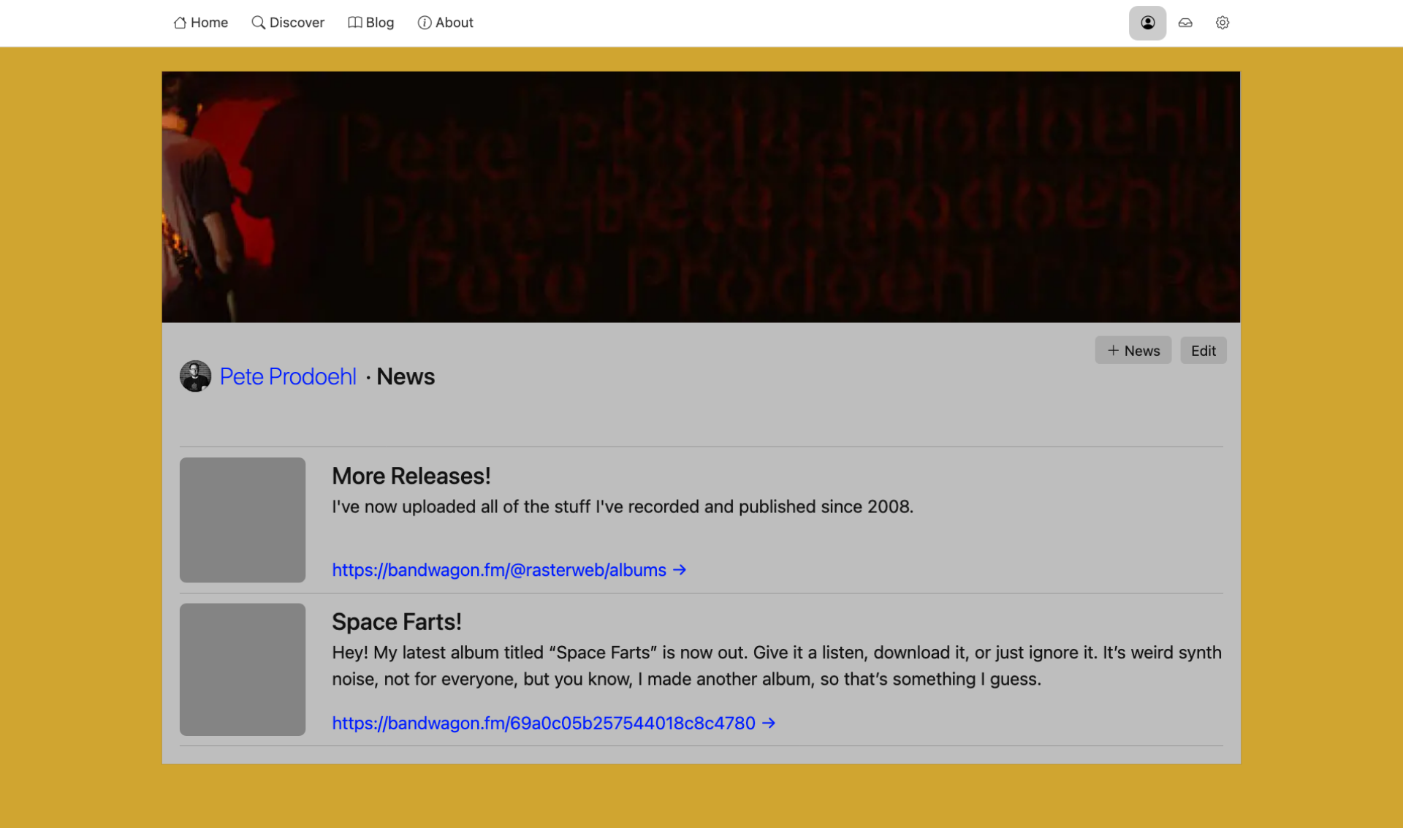This screenshot has height=828, width=1403.
Task: Click the magnifier icon beside Discover
Action: point(259,23)
